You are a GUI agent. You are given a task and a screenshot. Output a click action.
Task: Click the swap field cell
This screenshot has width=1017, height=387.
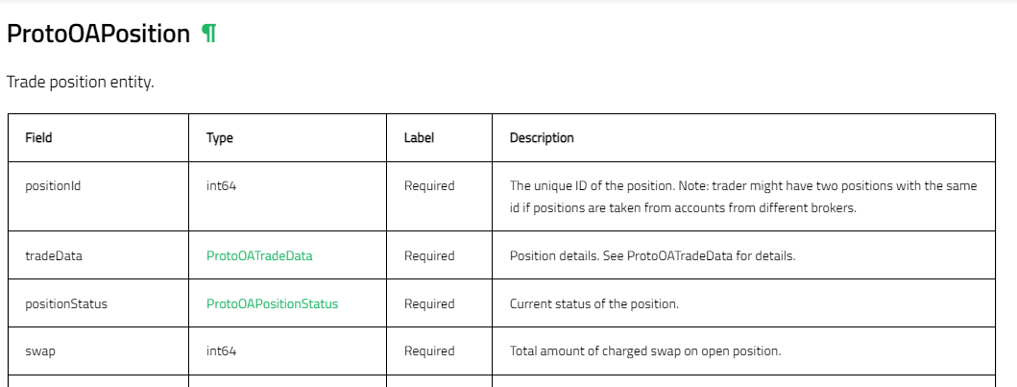coord(99,351)
